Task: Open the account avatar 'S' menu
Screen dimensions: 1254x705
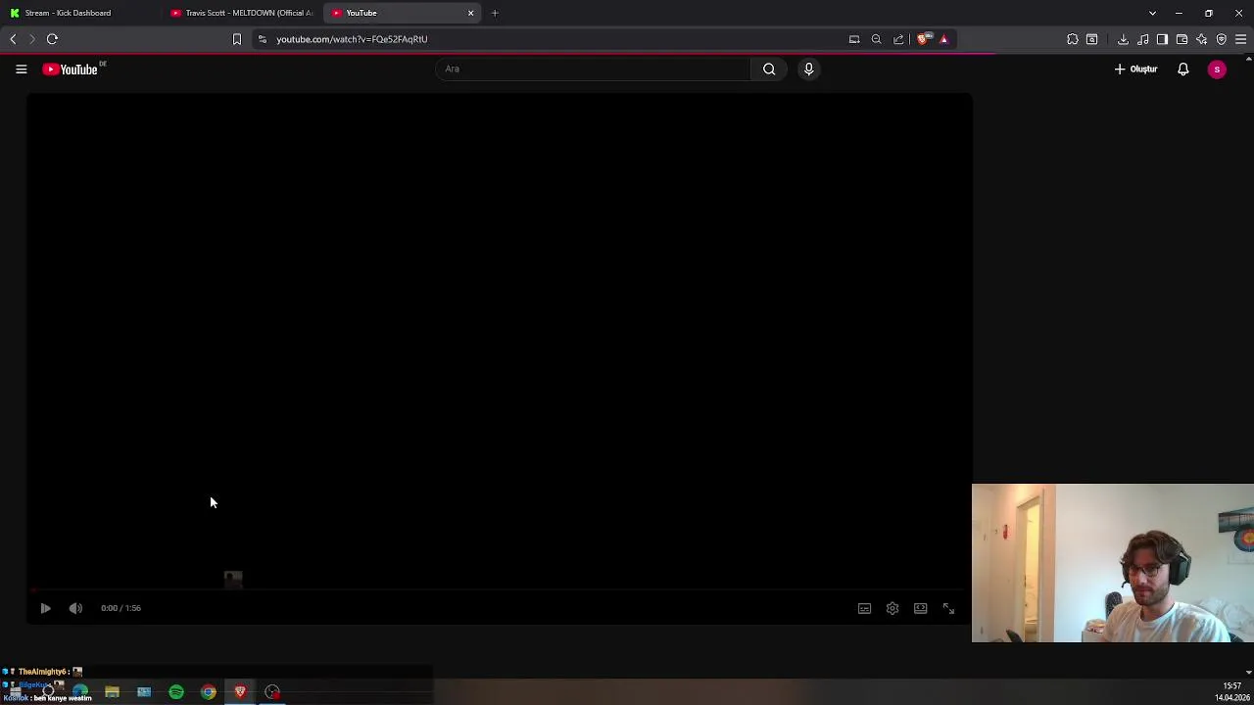Action: coord(1217,70)
